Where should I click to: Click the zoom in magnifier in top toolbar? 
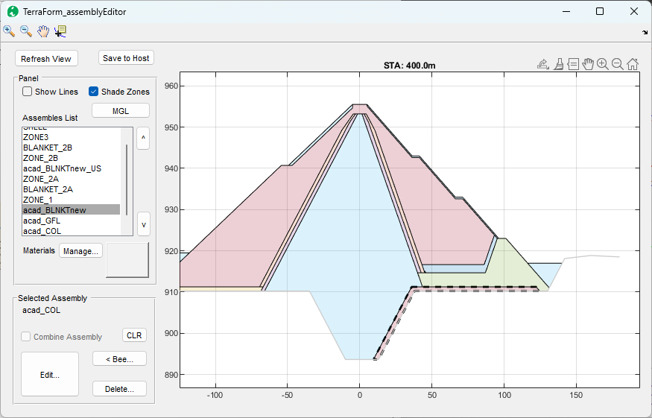coord(9,31)
